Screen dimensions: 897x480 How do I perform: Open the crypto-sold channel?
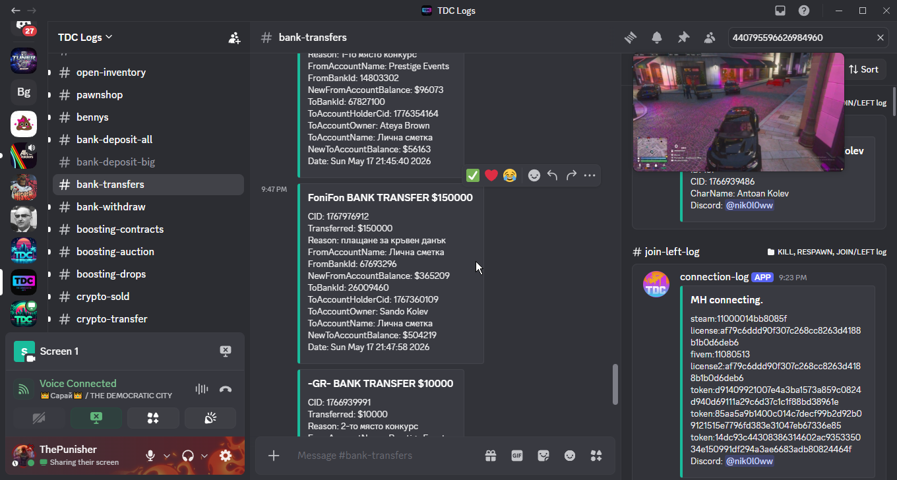coord(148,297)
